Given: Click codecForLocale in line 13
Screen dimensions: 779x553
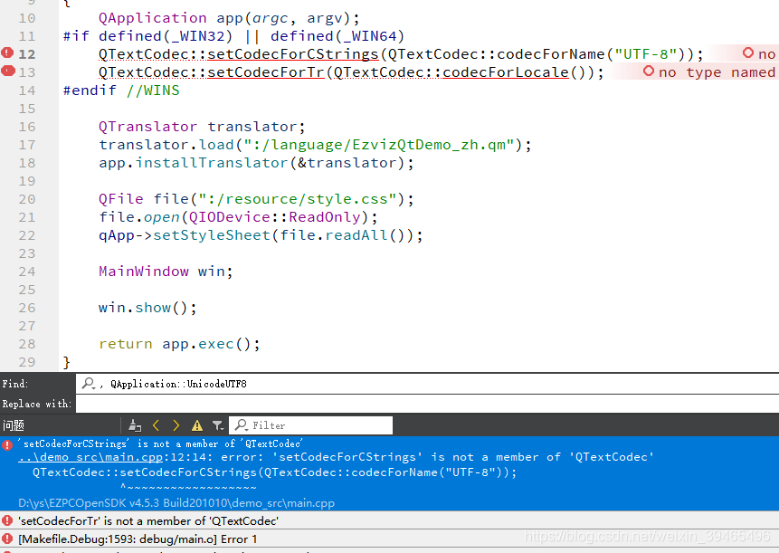Looking at the screenshot, I should [x=505, y=72].
